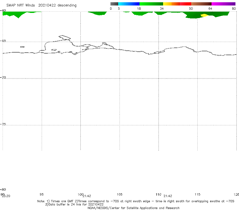This screenshot has height=210, width=239.
Task: Click the yellow high-wind patch on the map
Action: click(x=204, y=15)
